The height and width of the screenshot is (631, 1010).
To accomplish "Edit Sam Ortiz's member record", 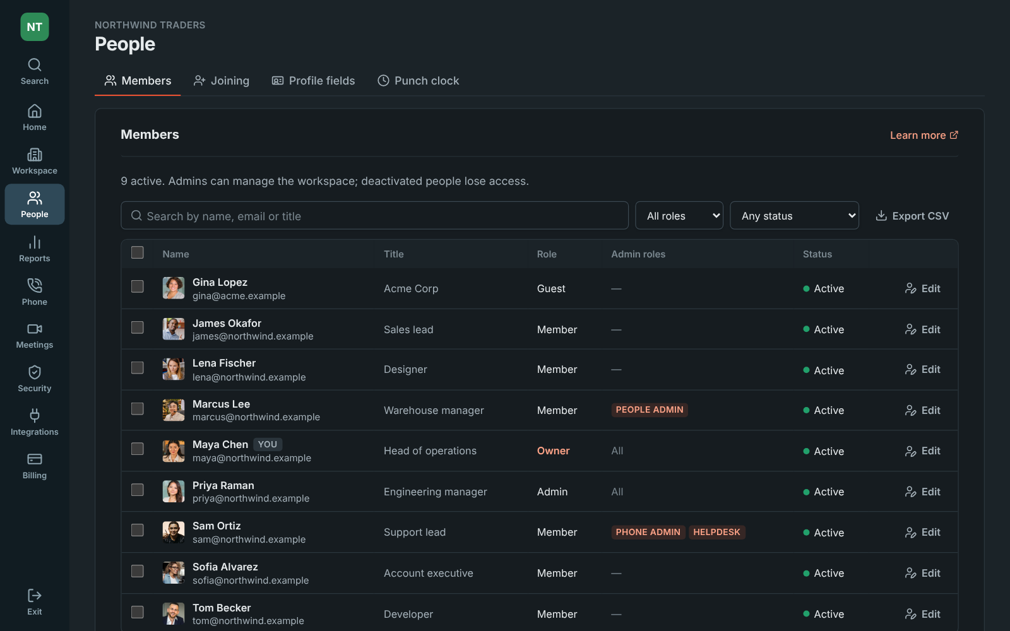I will 923,532.
